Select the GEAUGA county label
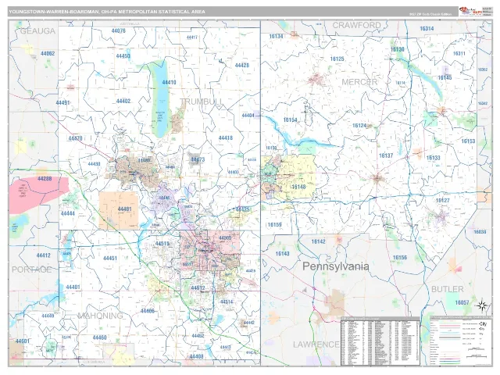Image resolution: width=500 pixels, height=375 pixels. click(x=37, y=31)
